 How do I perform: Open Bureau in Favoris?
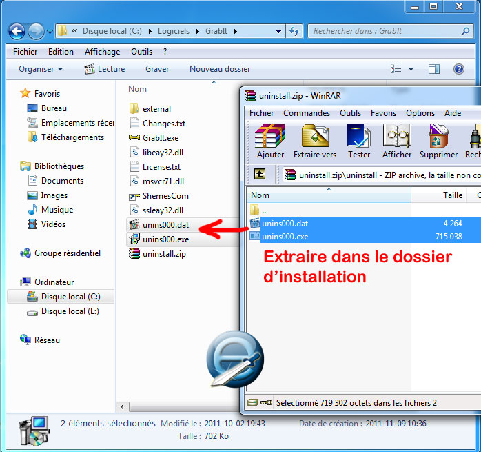coord(47,108)
